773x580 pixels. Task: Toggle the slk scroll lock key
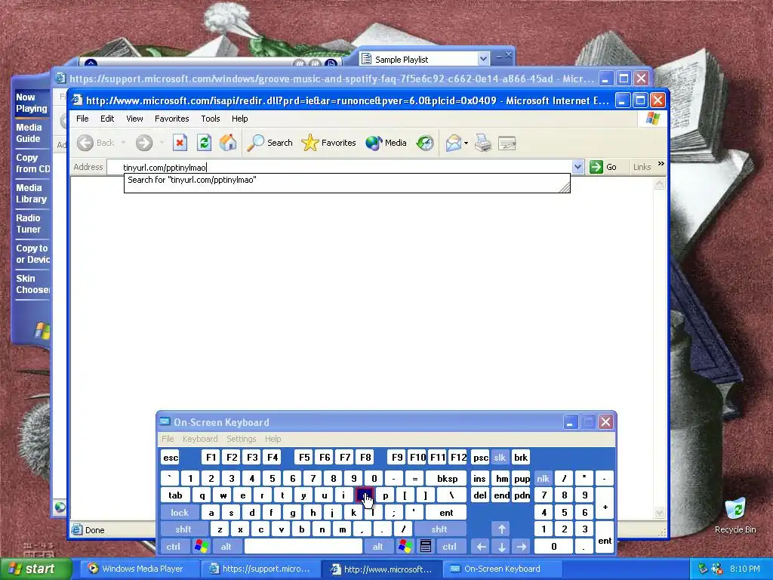coord(500,457)
